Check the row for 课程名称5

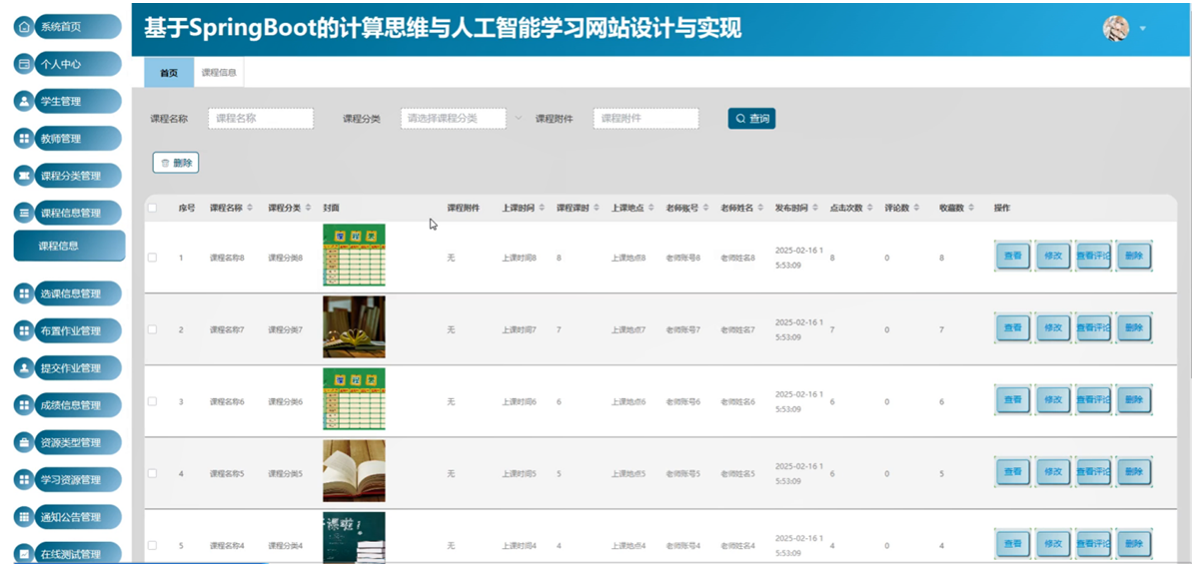(152, 473)
